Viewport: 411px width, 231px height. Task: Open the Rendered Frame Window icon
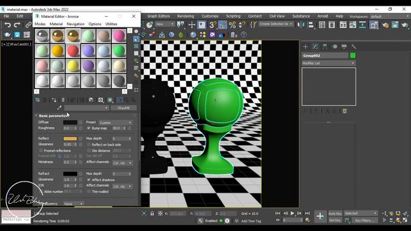click(395, 25)
